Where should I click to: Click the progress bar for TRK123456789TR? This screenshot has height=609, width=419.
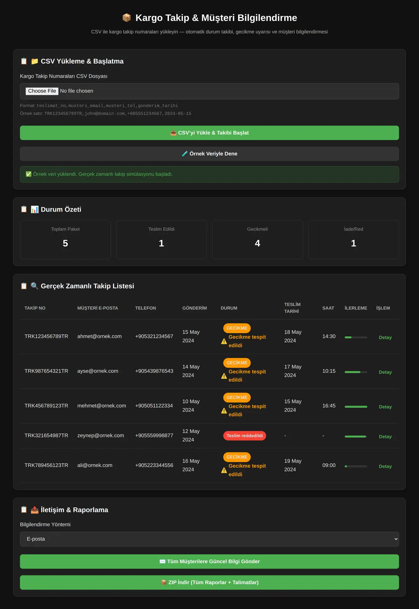[x=356, y=337]
